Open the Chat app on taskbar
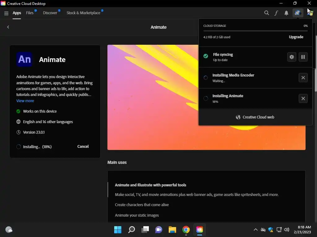This screenshot has width=317, height=237. coord(159,230)
